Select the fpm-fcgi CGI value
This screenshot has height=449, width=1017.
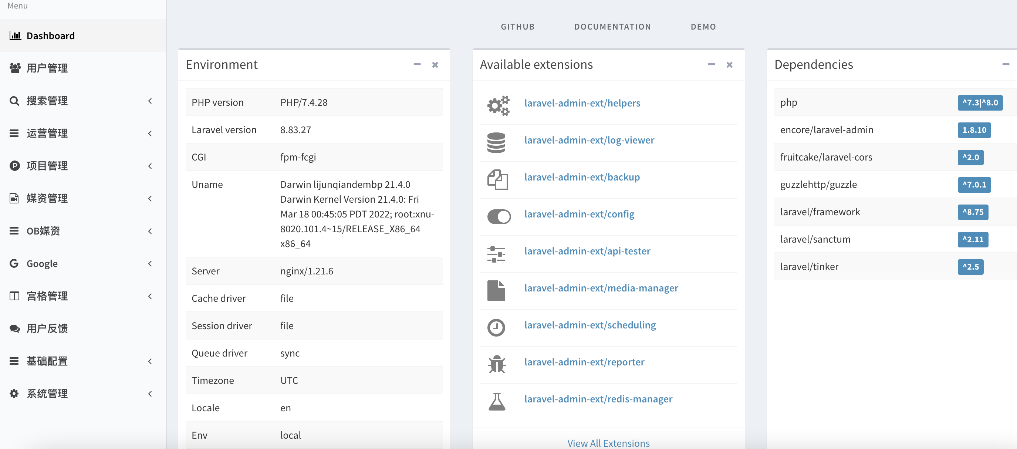[x=298, y=157]
